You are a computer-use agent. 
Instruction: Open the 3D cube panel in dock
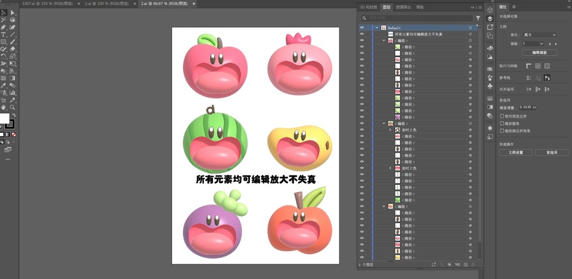tap(490, 10)
